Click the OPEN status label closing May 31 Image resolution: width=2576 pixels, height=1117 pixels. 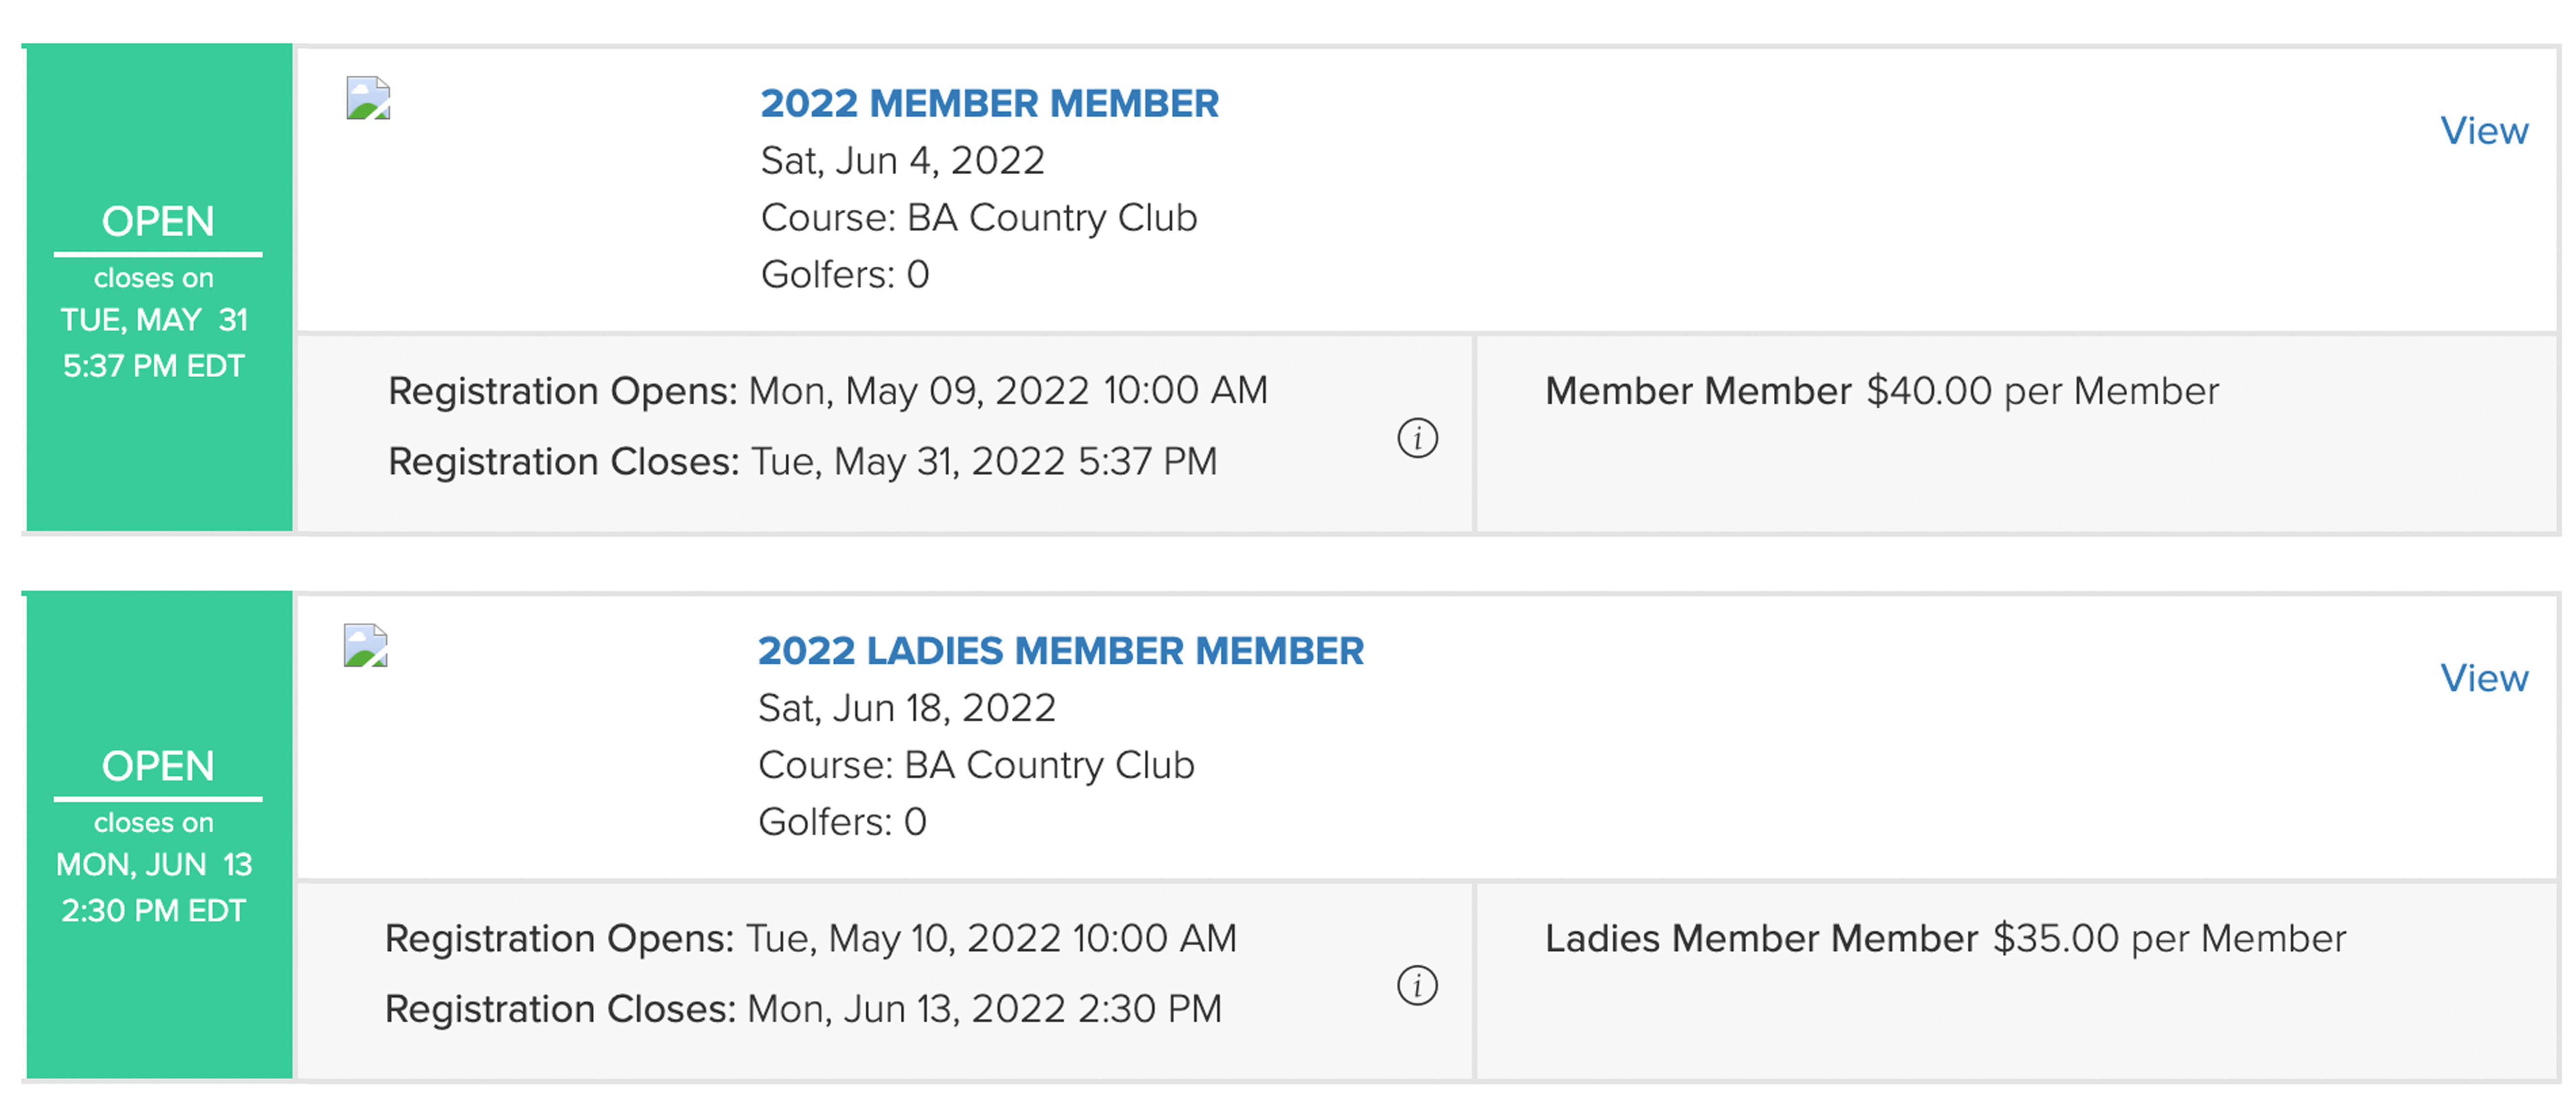(x=158, y=221)
